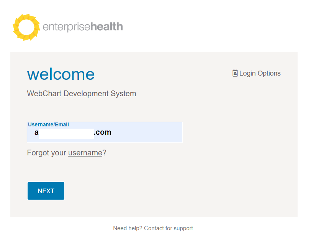Screen dimensions: 311x234
Task: Click the white redacted area inside email field
Action: pyautogui.click(x=66, y=134)
